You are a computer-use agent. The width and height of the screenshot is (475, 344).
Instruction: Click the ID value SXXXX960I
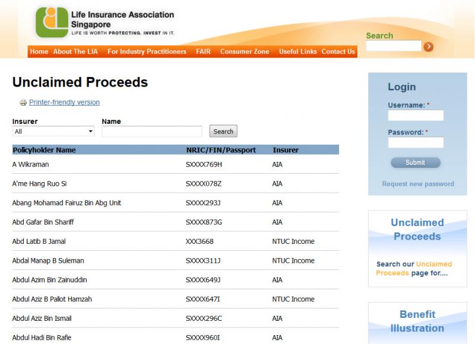pyautogui.click(x=202, y=337)
